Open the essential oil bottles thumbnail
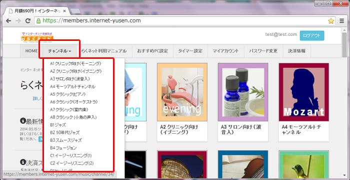Screen dimensions: 350x180 [243, 92]
